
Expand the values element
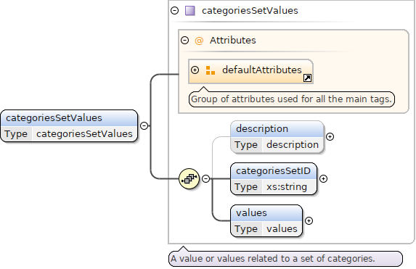309,220
